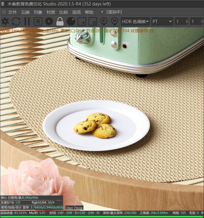204x218 pixels.
Task: Click the cookies on the white plate
Action: point(95,125)
